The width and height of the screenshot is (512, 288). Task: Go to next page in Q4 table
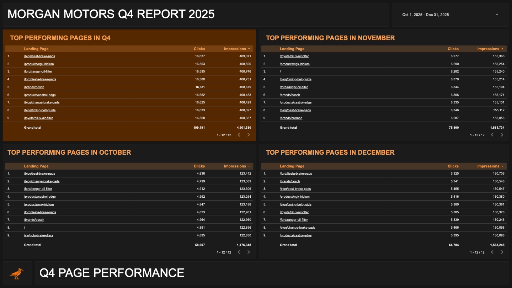coord(249,135)
